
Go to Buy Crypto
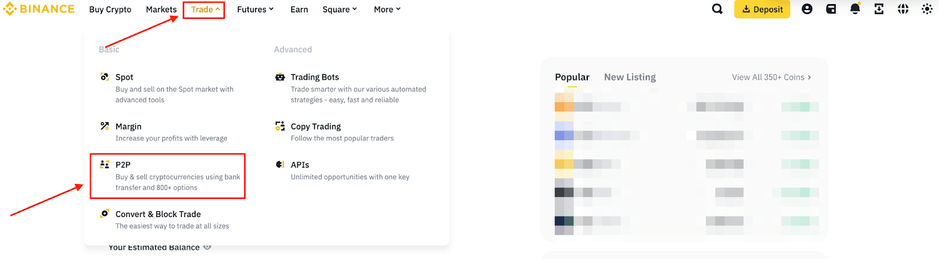[x=110, y=9]
